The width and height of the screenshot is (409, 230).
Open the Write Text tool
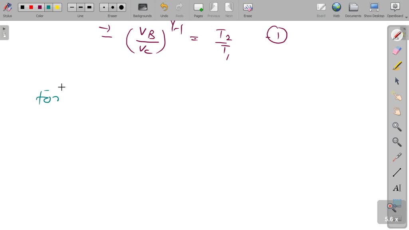point(397,188)
